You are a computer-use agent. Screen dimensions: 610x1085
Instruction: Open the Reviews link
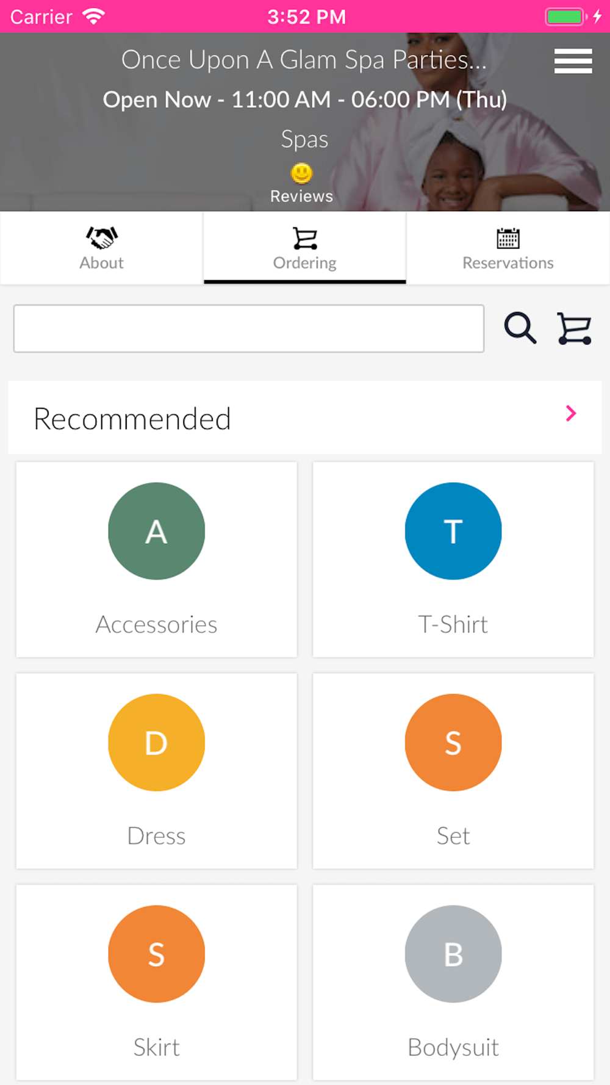(x=301, y=196)
